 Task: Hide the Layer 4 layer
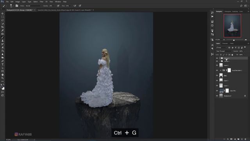217,65
